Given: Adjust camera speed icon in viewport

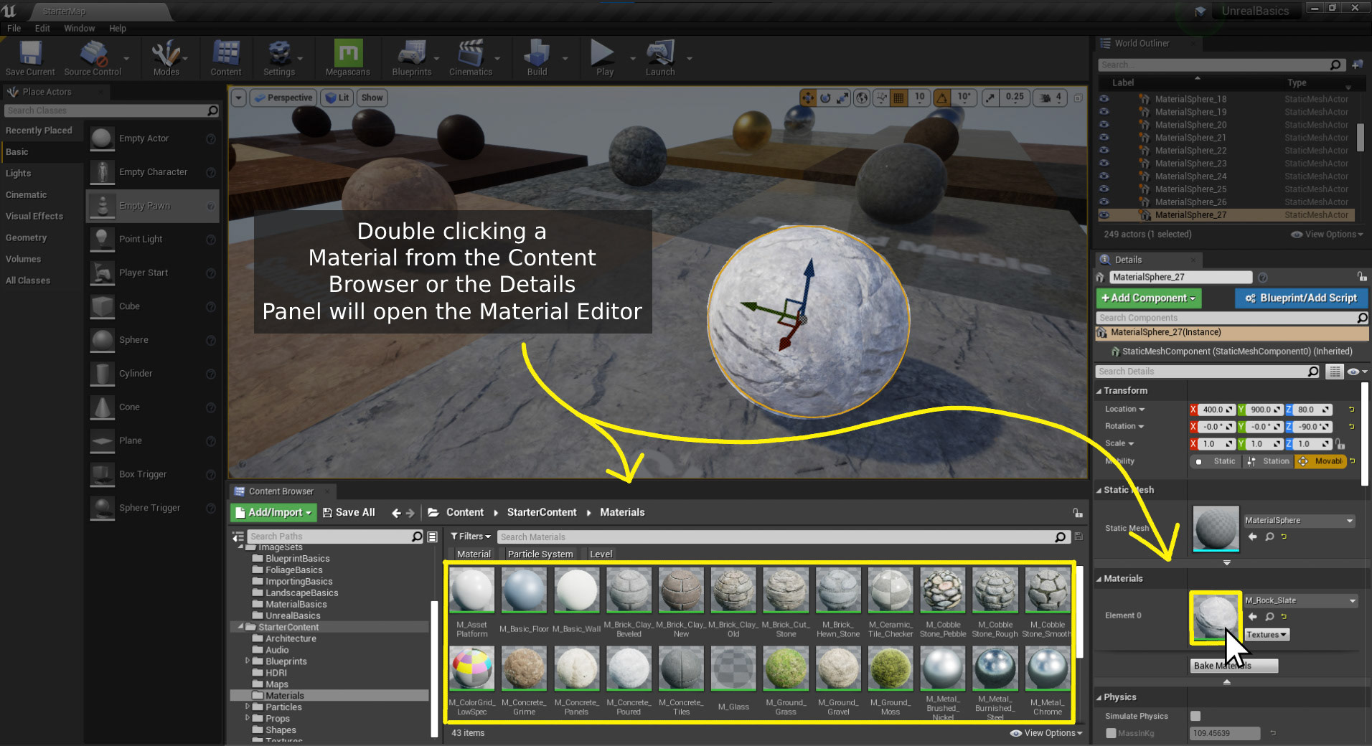Looking at the screenshot, I should point(1051,98).
